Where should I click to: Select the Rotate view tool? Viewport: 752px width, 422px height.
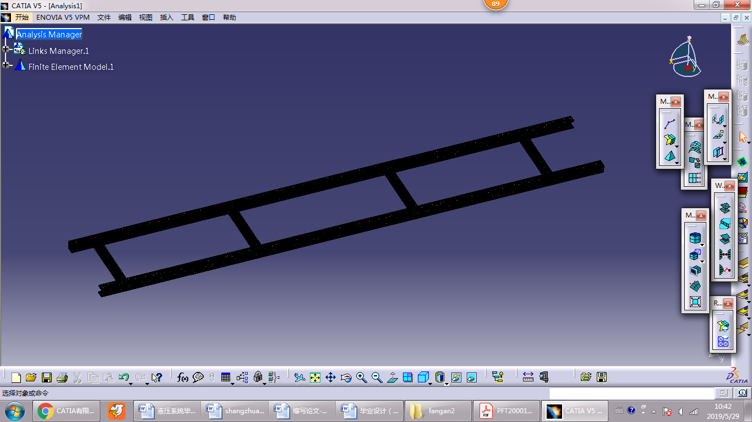pyautogui.click(x=346, y=377)
